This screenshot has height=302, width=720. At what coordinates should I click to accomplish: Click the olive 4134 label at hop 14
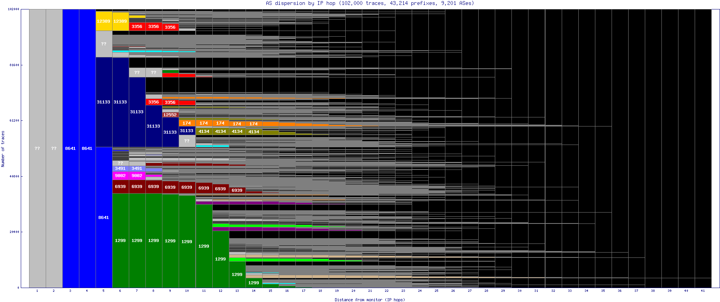254,132
